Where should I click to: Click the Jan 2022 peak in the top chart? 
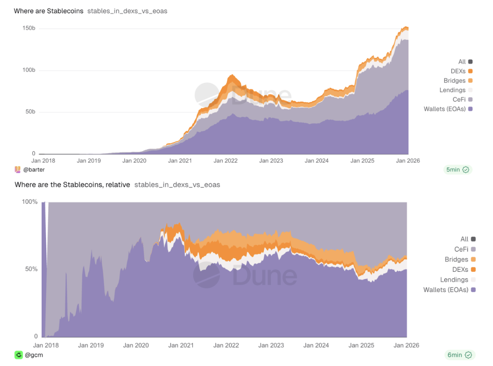tap(232, 75)
